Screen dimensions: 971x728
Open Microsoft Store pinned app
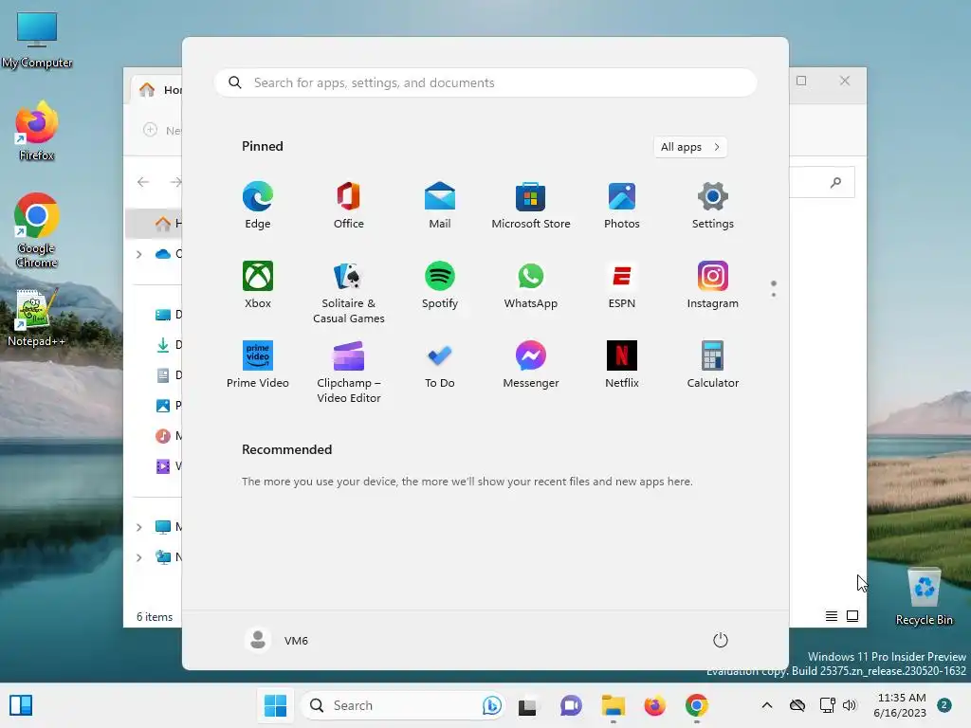click(531, 206)
